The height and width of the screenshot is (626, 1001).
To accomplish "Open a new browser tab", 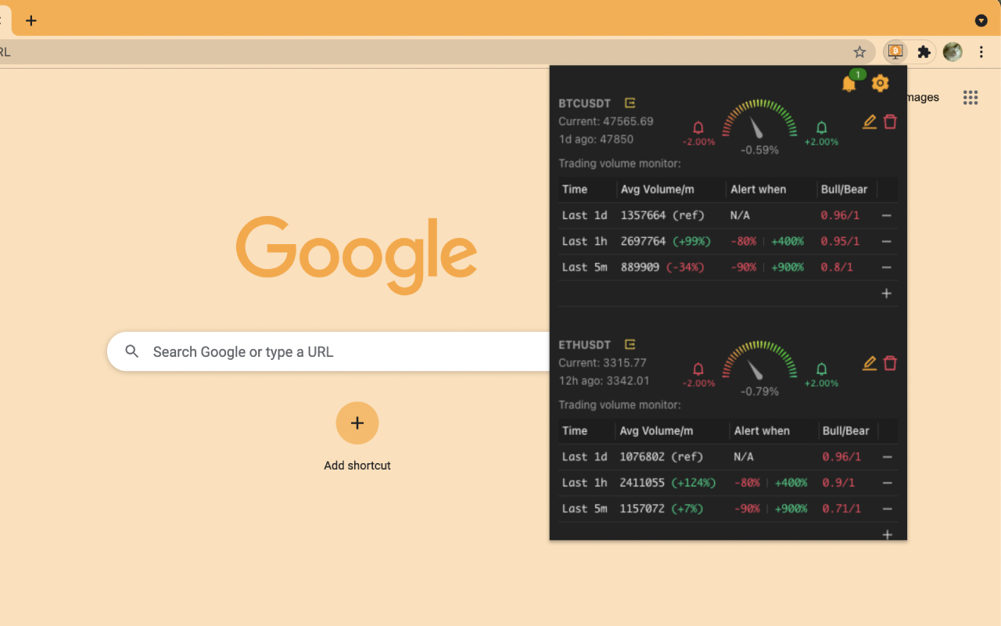I will coord(31,20).
